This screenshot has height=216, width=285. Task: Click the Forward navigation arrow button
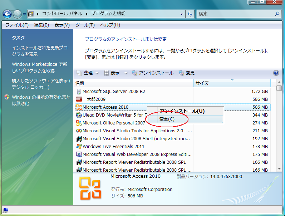point(17,14)
